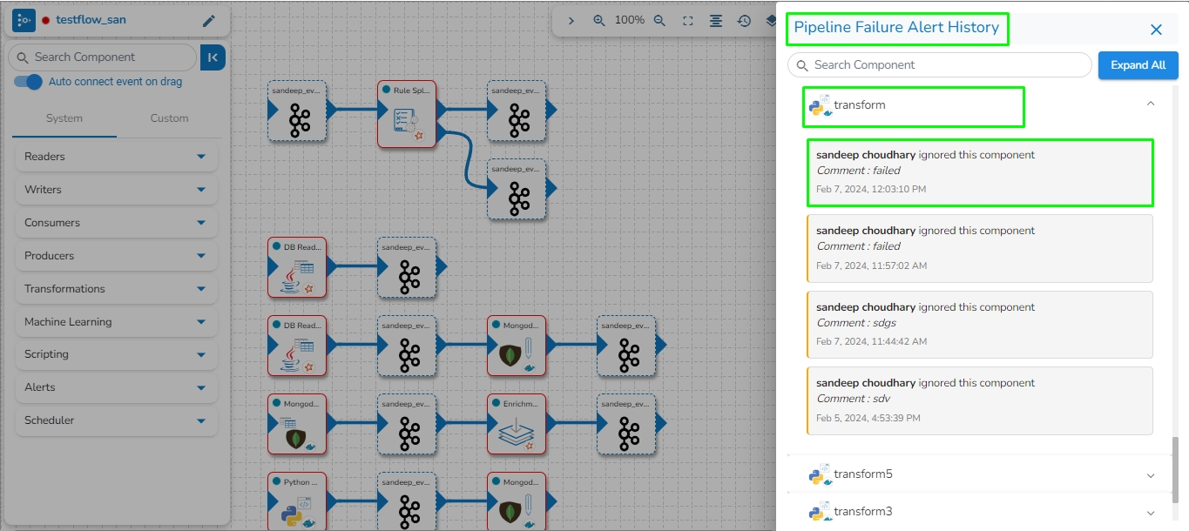This screenshot has width=1189, height=531.
Task: Expand the Consumers component group
Action: pyautogui.click(x=117, y=223)
